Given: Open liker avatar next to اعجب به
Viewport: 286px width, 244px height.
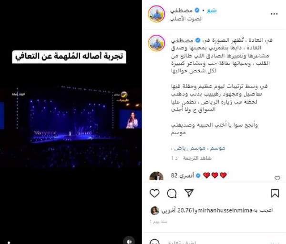Looking at the screenshot, I should point(154,211).
